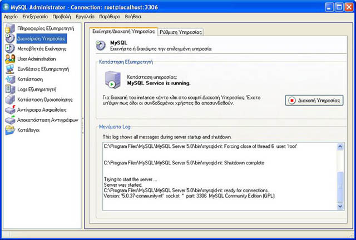This screenshot has width=356, height=240.
Task: Click the 'MySQL Service is running.' status text
Action: coord(159,83)
